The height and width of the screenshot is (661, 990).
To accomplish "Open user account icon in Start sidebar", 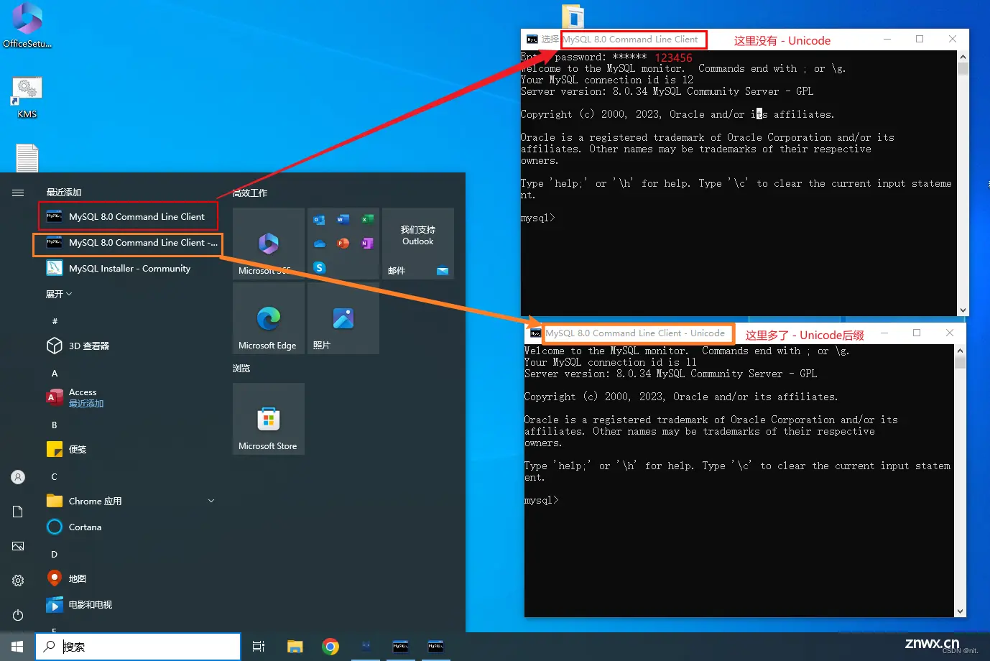I will point(18,477).
